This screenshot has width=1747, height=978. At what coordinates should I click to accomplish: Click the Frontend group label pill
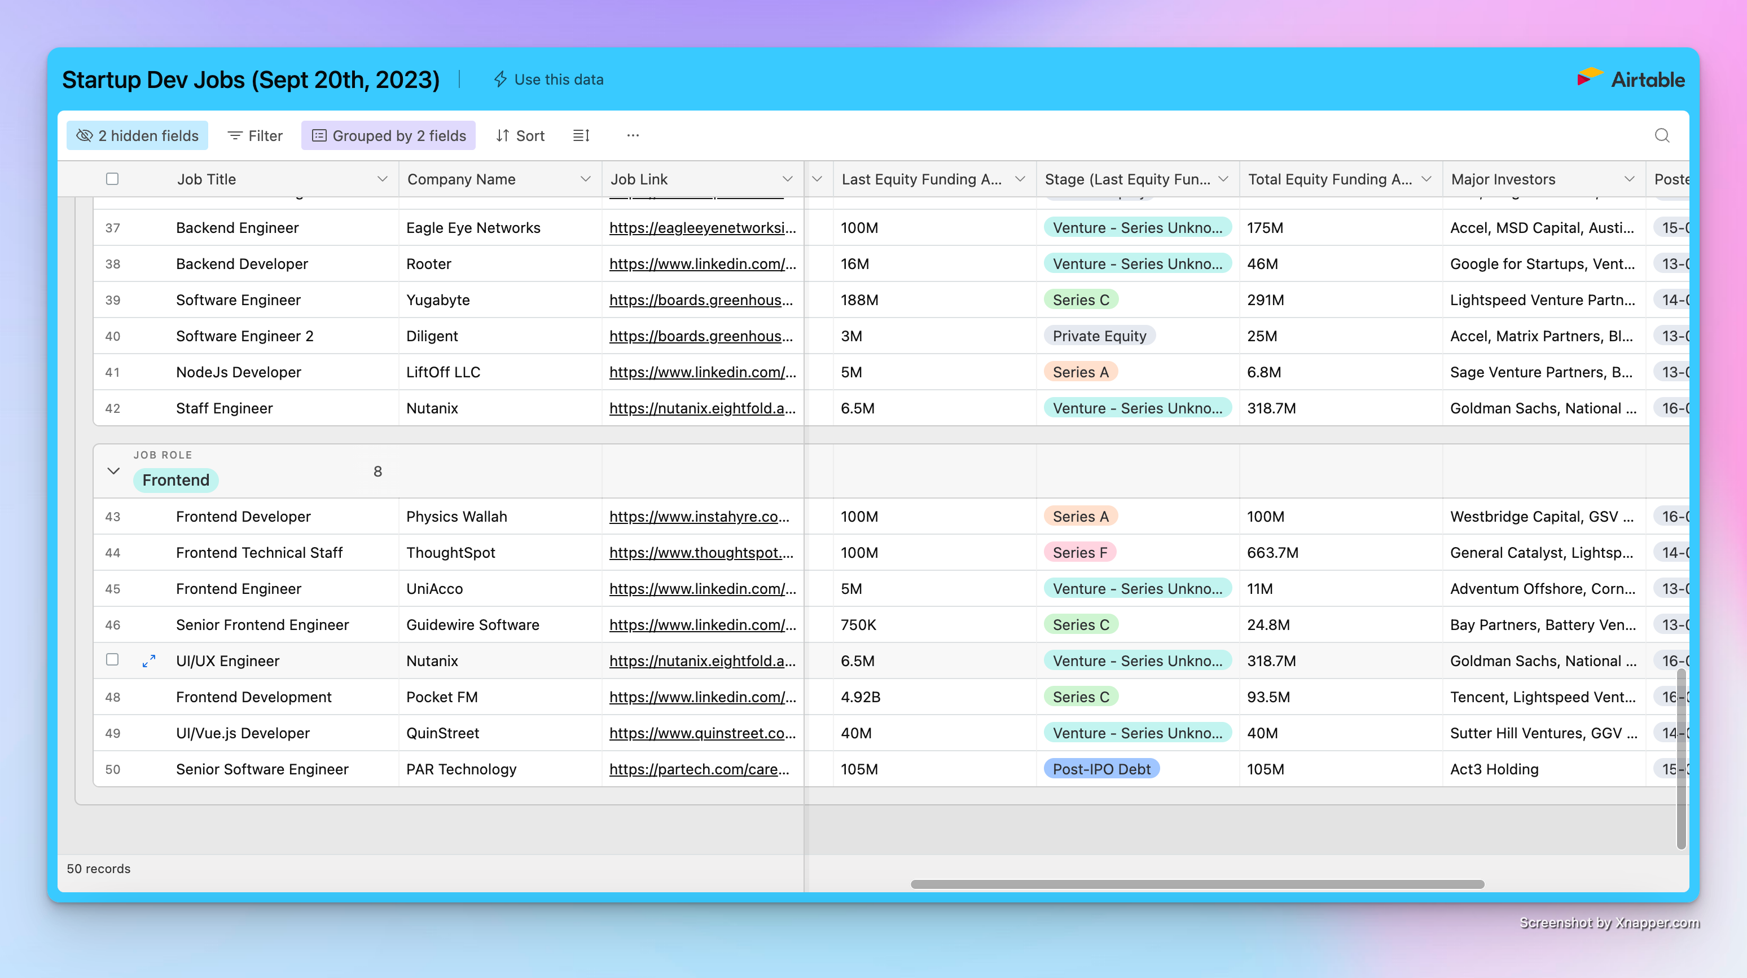coord(175,480)
